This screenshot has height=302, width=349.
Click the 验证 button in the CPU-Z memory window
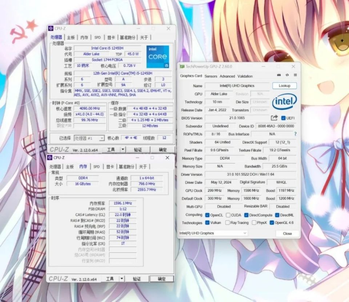coord(137,279)
